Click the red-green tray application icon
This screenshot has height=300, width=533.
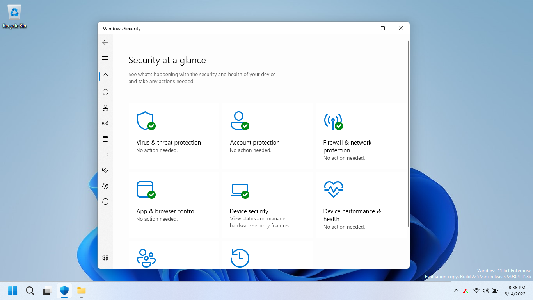tap(465, 291)
